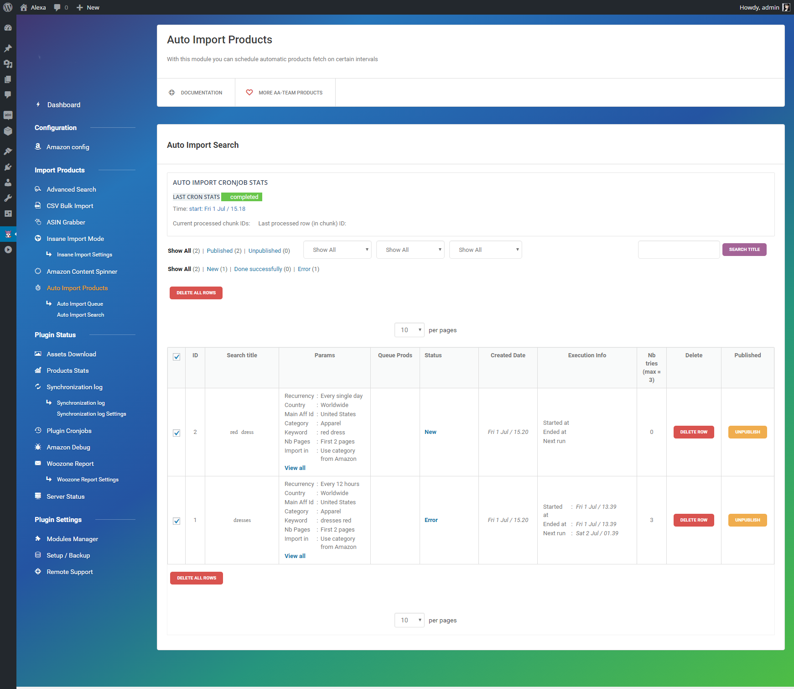Click Unpublish for the red dress row
The width and height of the screenshot is (794, 689).
pos(747,432)
